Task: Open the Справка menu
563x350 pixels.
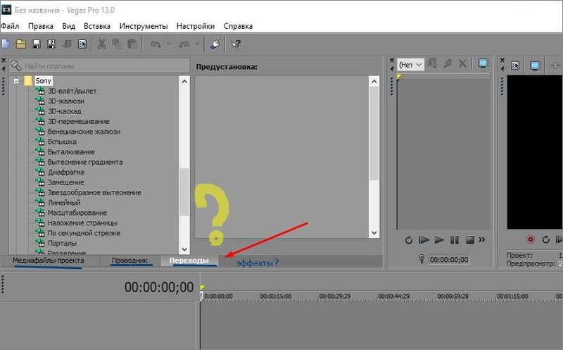Action: click(238, 26)
